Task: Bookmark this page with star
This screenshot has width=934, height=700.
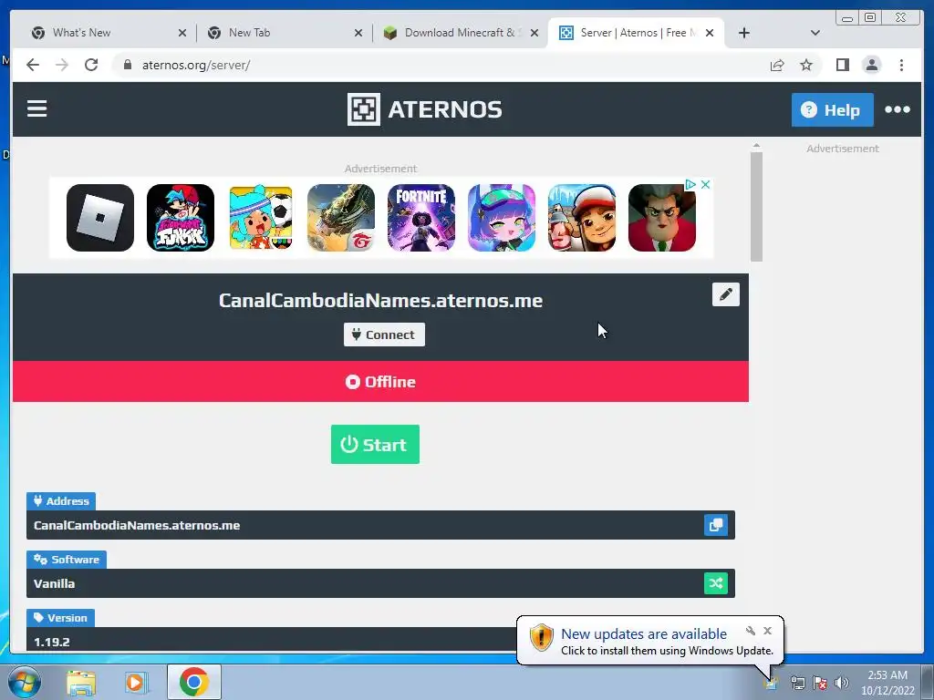Action: point(806,65)
